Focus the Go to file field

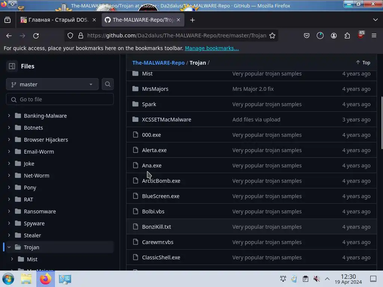[x=60, y=99]
